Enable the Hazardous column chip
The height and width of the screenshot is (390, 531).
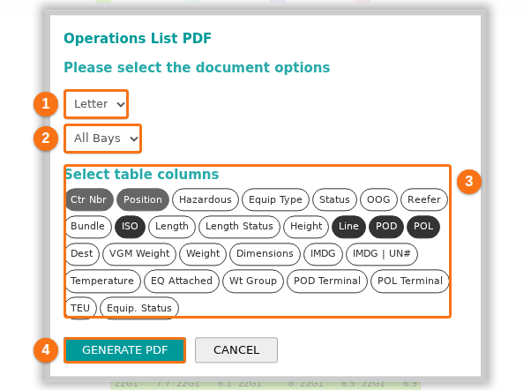coord(206,199)
